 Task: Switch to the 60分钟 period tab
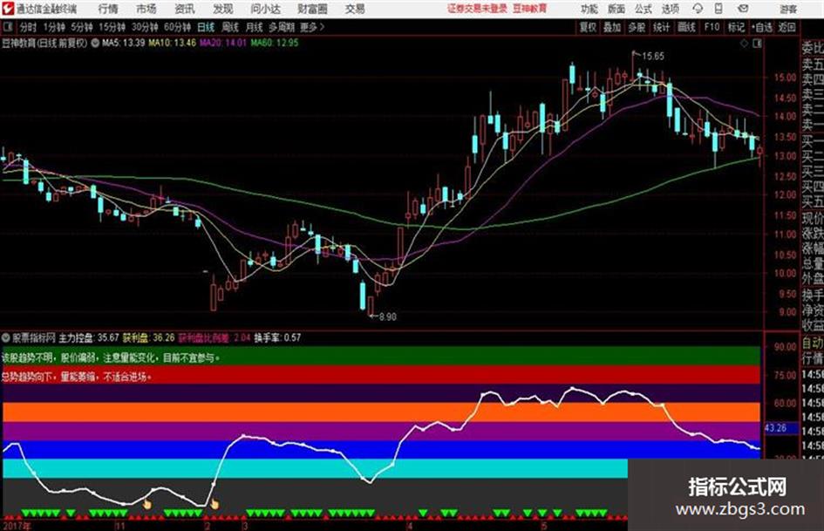coord(178,27)
